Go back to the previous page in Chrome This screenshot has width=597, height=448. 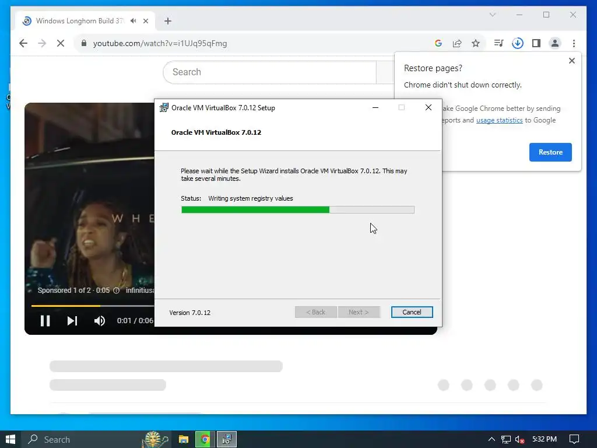pos(23,43)
